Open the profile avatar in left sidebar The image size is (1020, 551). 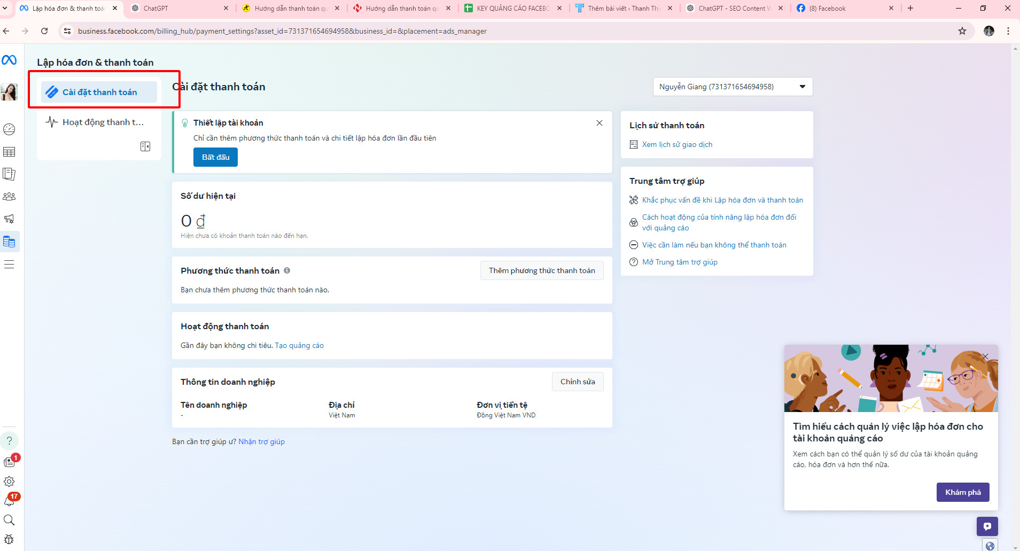point(9,92)
